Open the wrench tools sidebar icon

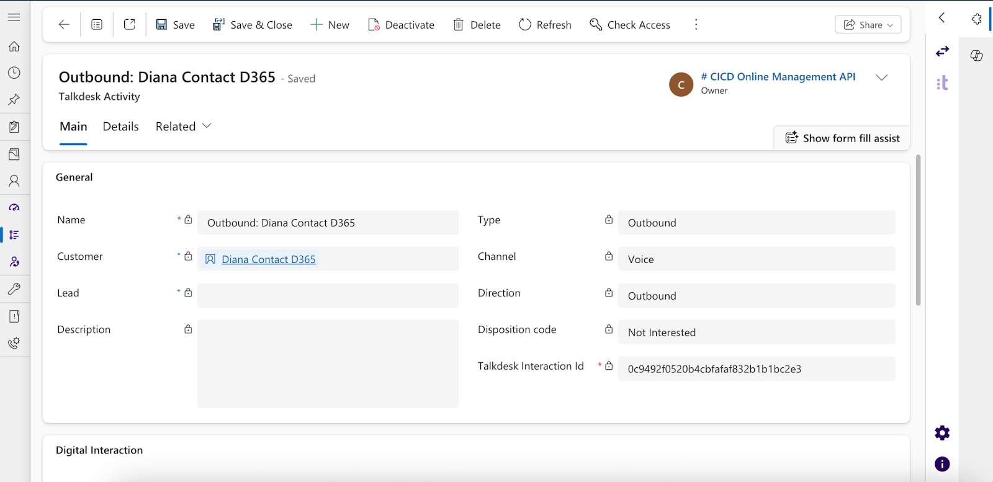tap(14, 289)
